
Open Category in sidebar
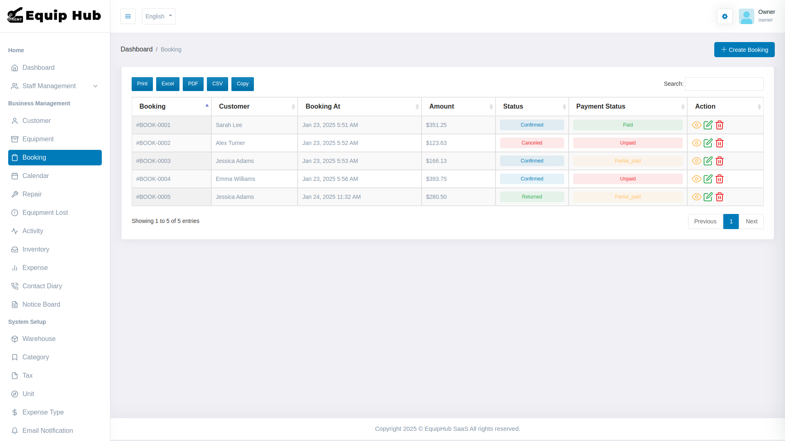[x=55, y=357]
